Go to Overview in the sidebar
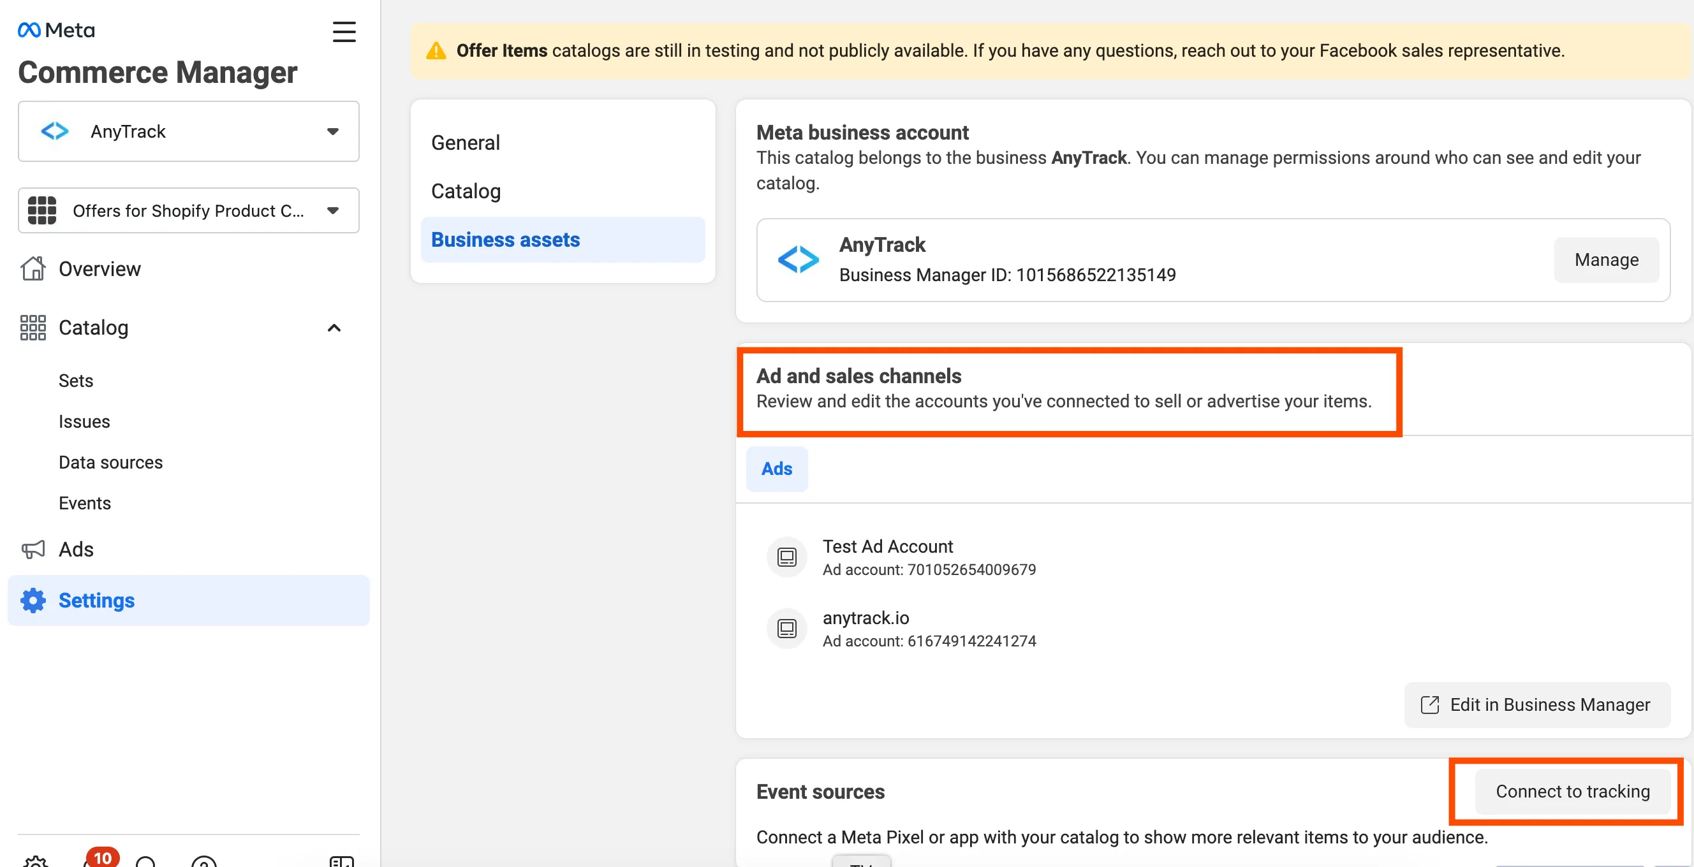Image resolution: width=1694 pixels, height=867 pixels. (x=99, y=269)
